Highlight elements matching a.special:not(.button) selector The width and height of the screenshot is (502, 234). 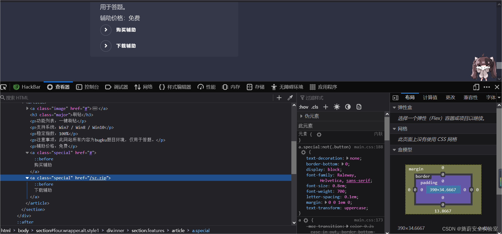(303, 152)
